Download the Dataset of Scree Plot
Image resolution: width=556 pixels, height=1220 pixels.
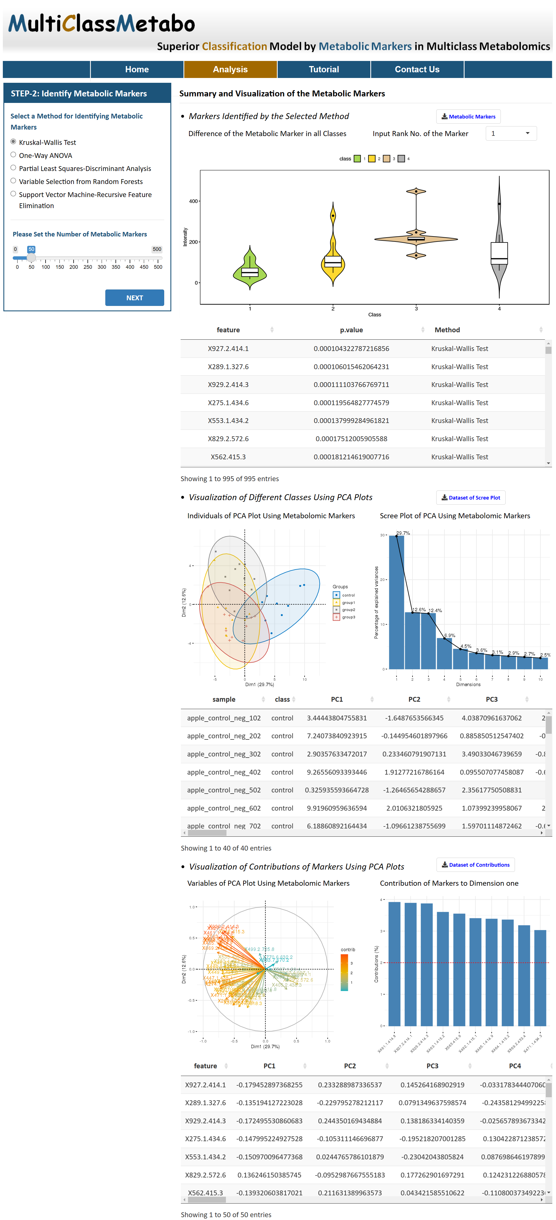tap(471, 497)
